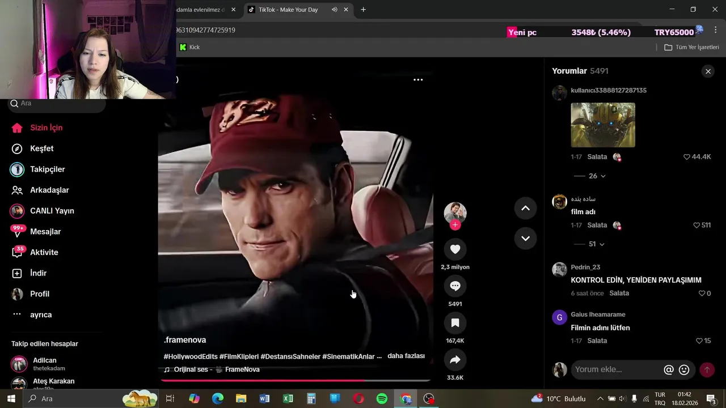
Task: Share the video with arrow icon
Action: [455, 360]
